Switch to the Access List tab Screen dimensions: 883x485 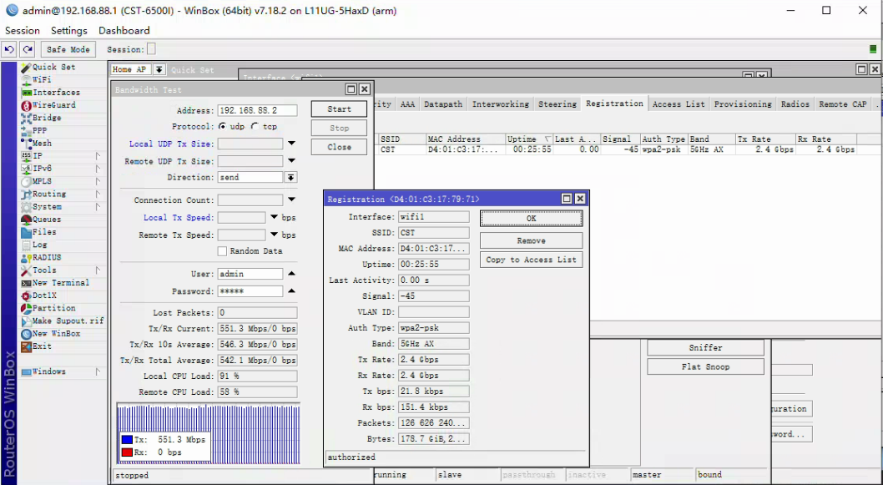678,104
